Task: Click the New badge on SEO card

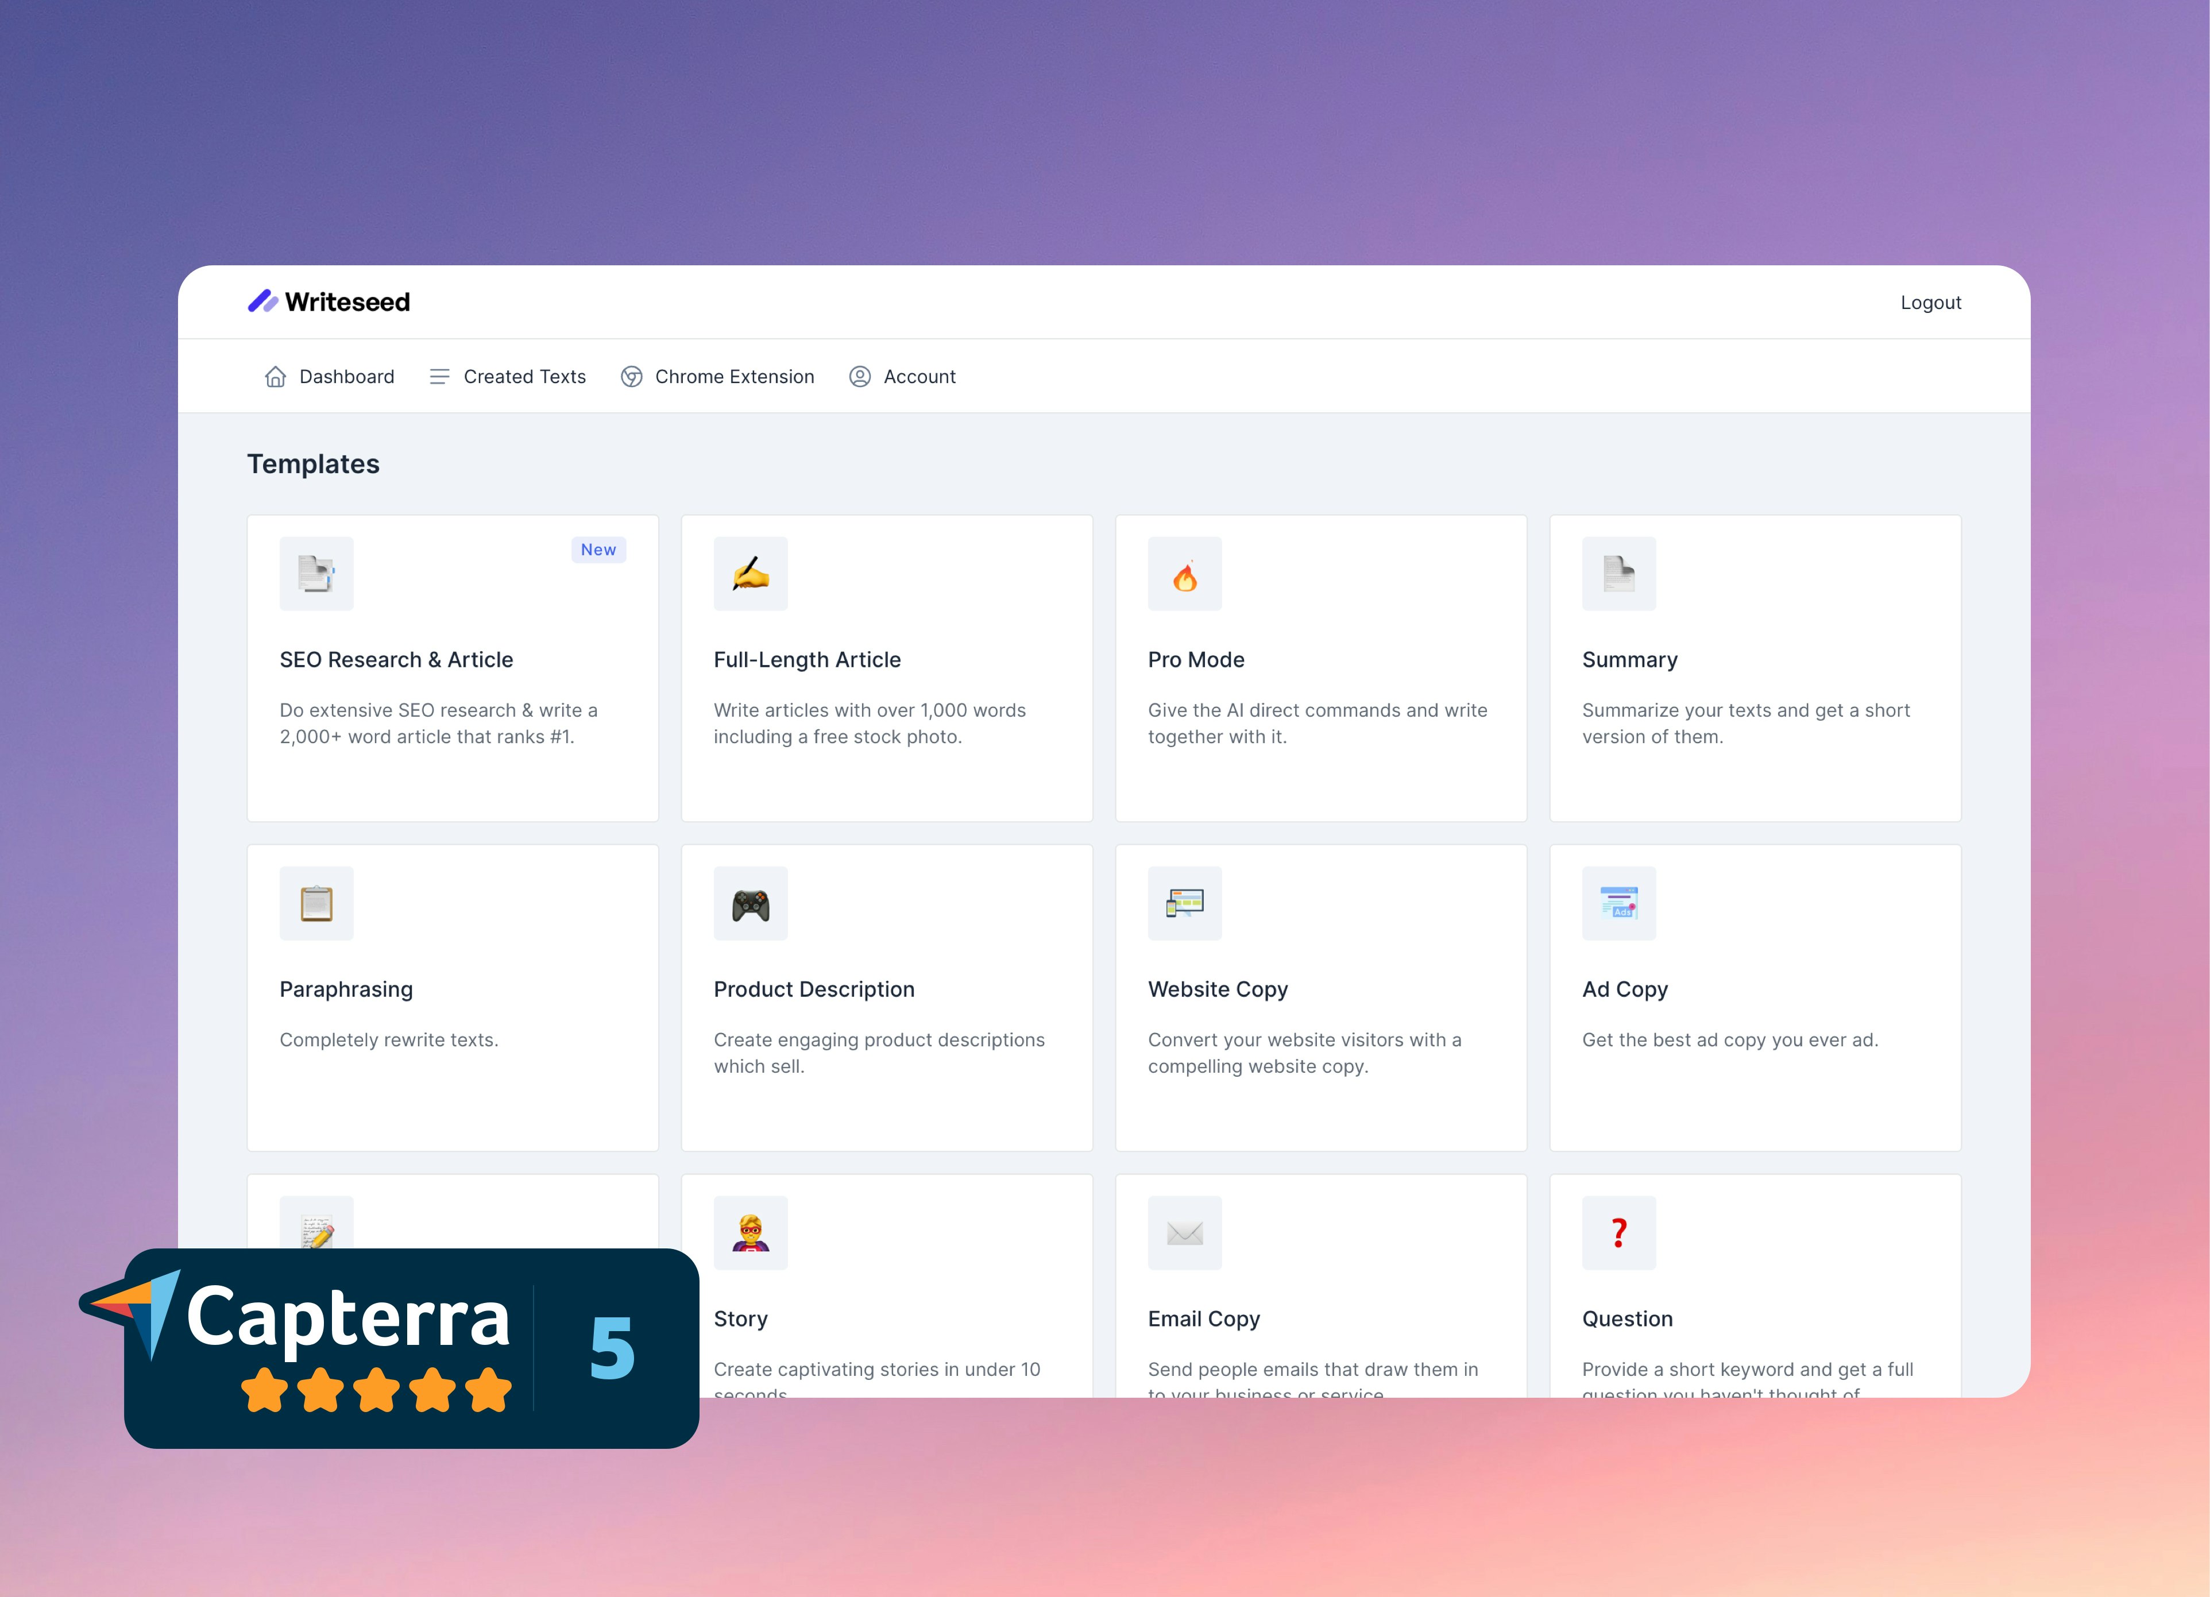Action: tap(598, 550)
